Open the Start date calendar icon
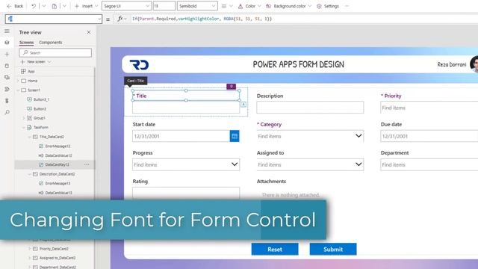This screenshot has height=269, width=478. pyautogui.click(x=235, y=136)
